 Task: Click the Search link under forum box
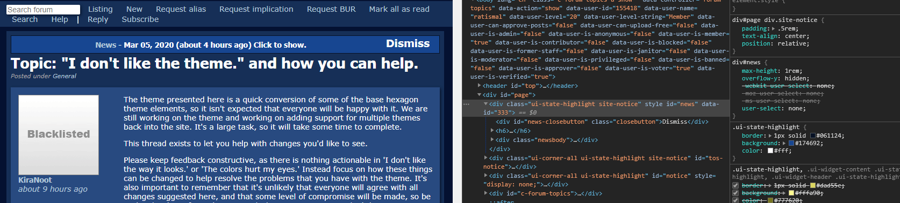point(25,19)
